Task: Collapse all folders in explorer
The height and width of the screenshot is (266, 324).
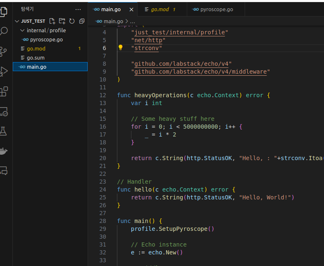Action: pyautogui.click(x=82, y=21)
